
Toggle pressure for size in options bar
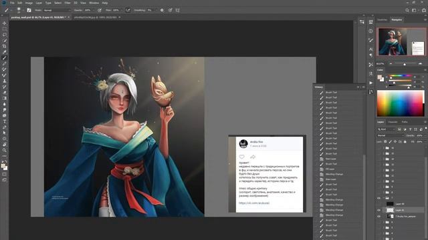(x=170, y=10)
